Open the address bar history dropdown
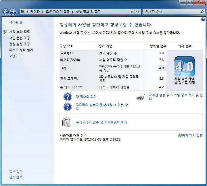Image resolution: width=207 pixels, height=186 pixels. pos(132,12)
